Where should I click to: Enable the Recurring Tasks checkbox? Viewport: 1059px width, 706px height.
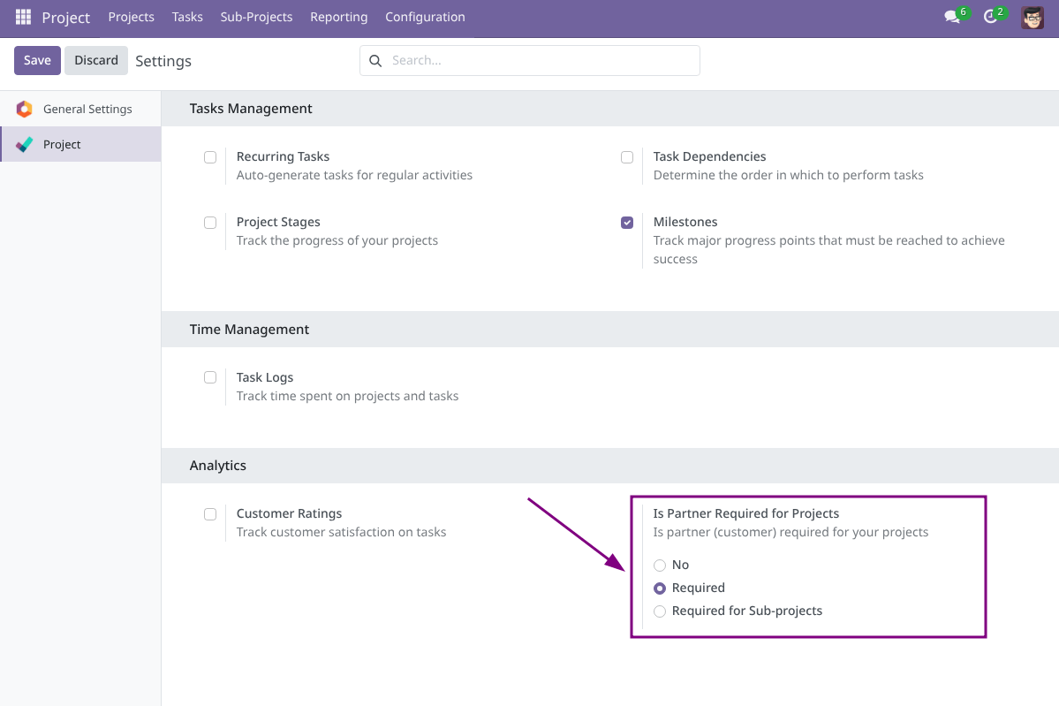210,156
